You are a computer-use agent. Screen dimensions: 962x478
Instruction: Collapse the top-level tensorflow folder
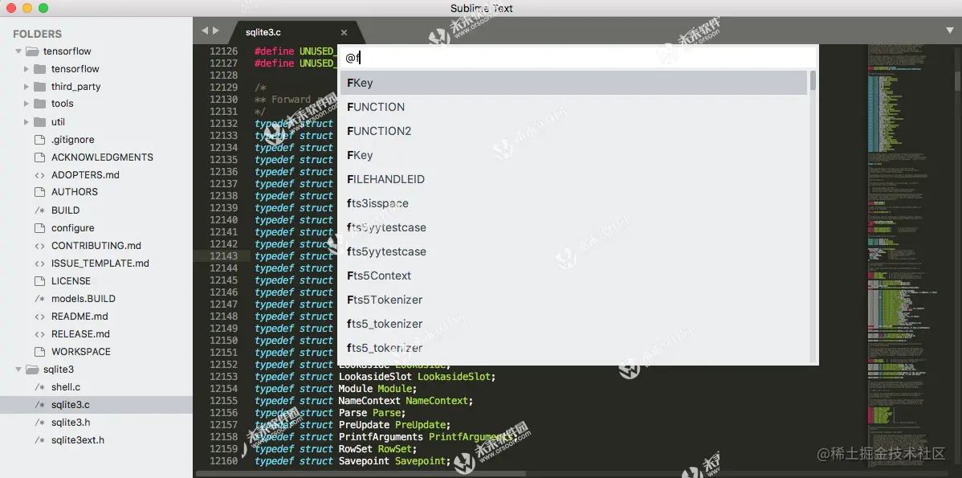(x=18, y=51)
